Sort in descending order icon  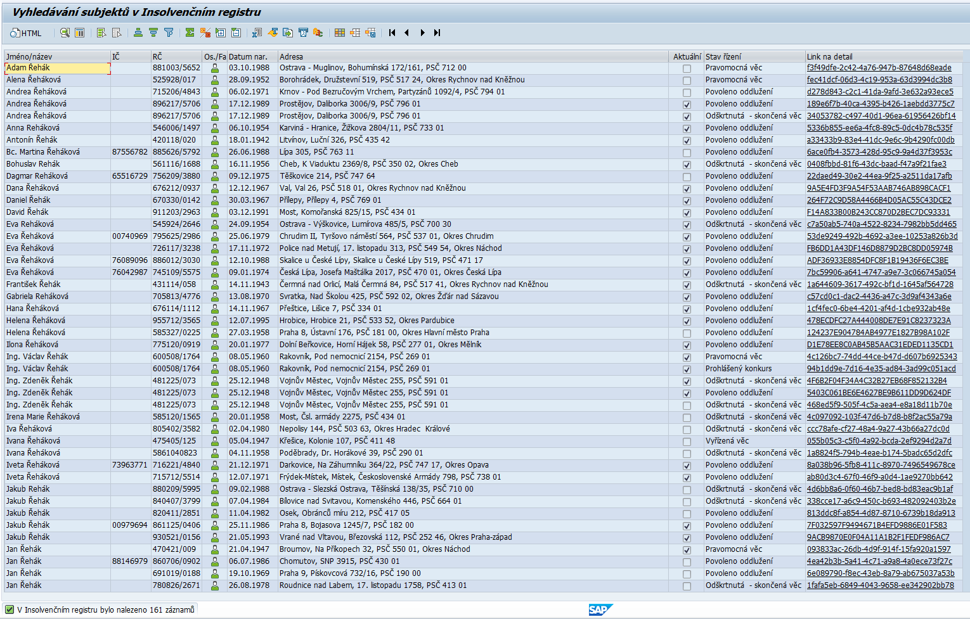(x=153, y=33)
